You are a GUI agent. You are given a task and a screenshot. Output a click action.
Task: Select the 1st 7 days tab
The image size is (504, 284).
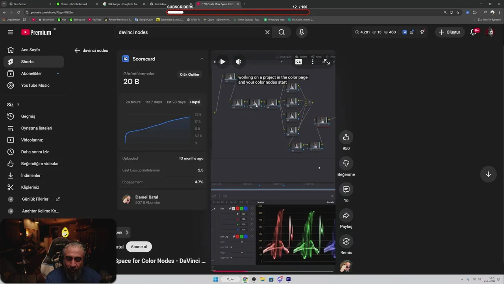153,102
